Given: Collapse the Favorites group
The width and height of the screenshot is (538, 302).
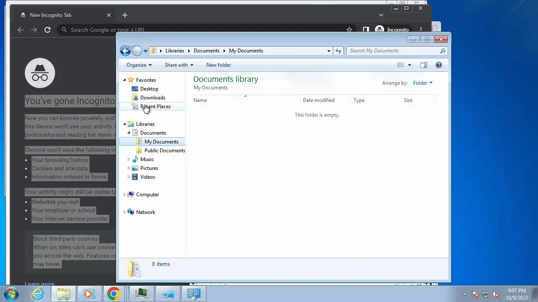Looking at the screenshot, I should 124,80.
